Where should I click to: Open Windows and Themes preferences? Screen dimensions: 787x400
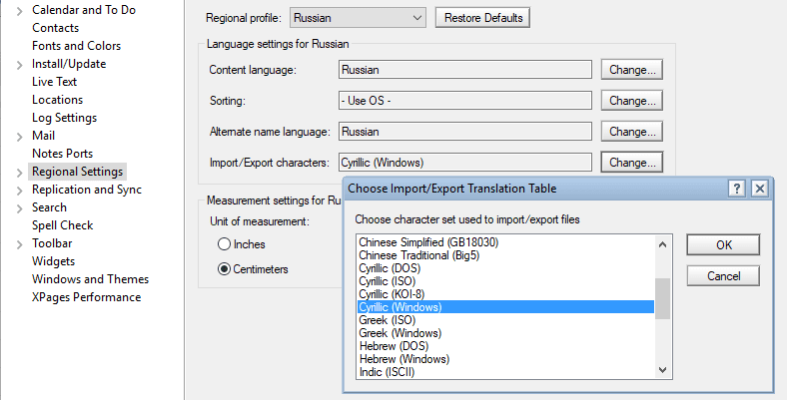pos(90,279)
